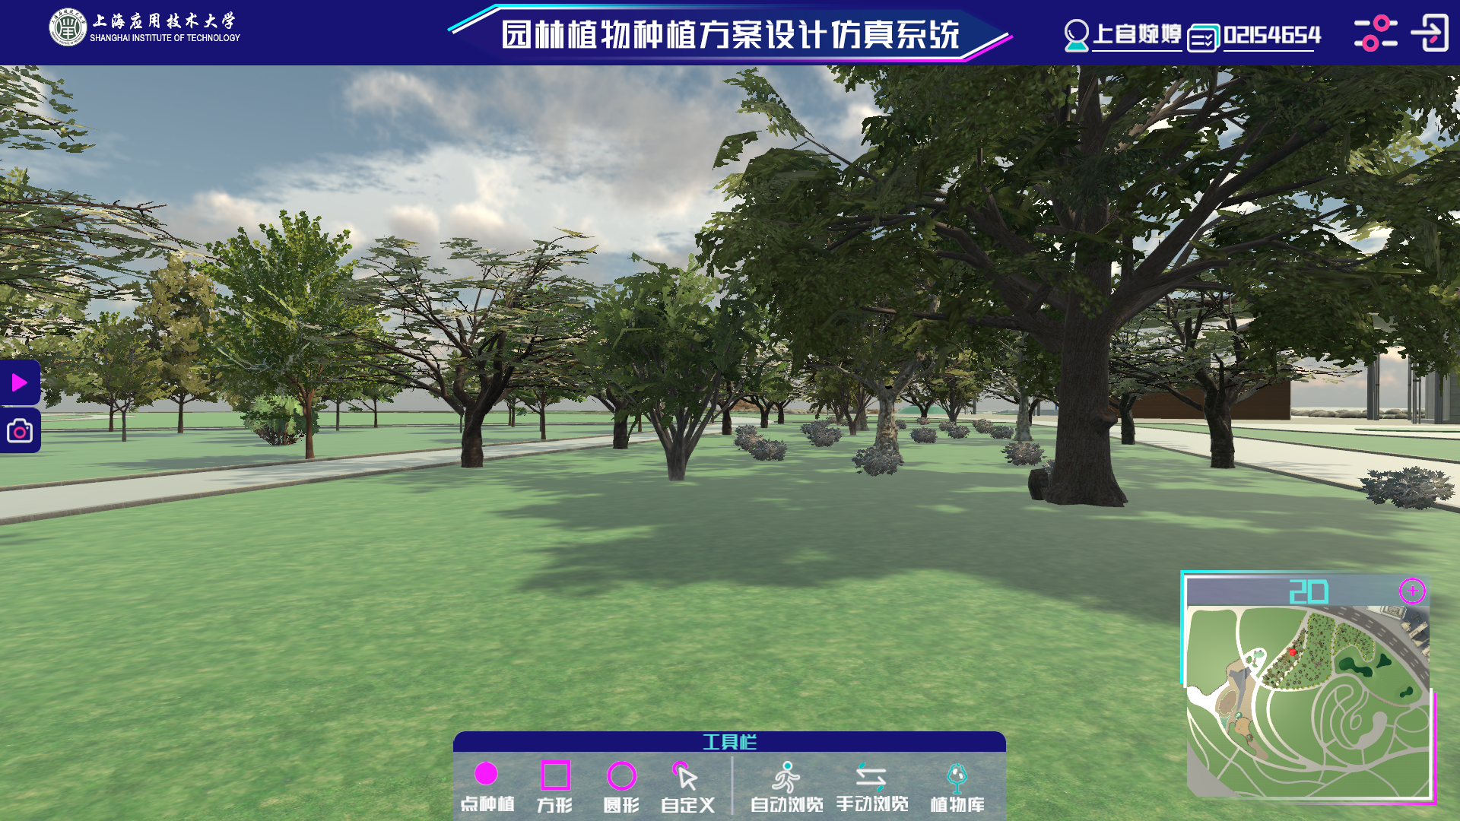Choose the 方形 square planting tool
The image size is (1460, 821).
[x=555, y=787]
